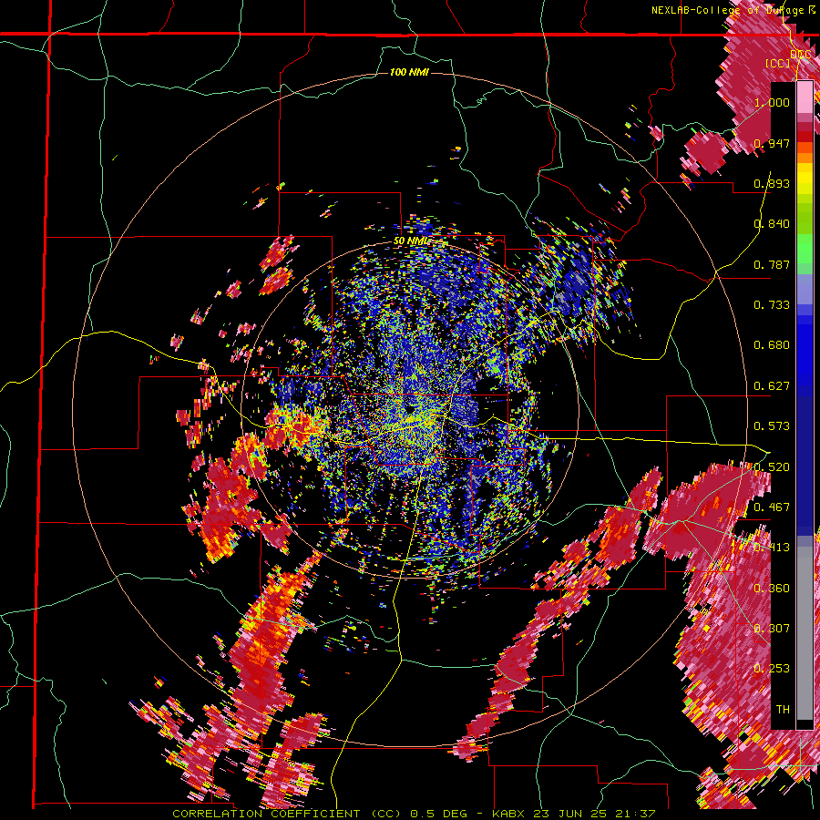Screen dimensions: 820x820
Task: Click the CORRELATION COEFFICIENT (CC) caption text
Action: pos(287,814)
